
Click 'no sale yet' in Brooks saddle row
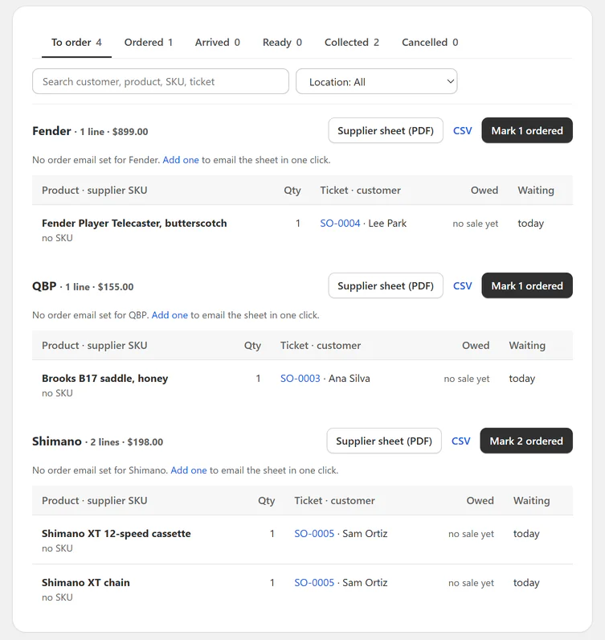pyautogui.click(x=467, y=379)
